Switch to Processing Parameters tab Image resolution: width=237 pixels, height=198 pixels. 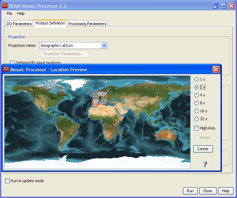pos(87,24)
